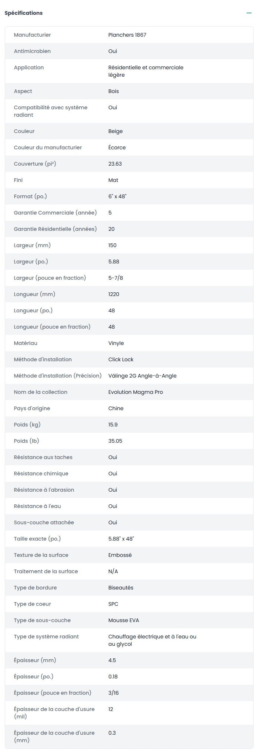Click the Mousse EVA sous-couche value
Viewport: 258px width, 754px height.
124,620
